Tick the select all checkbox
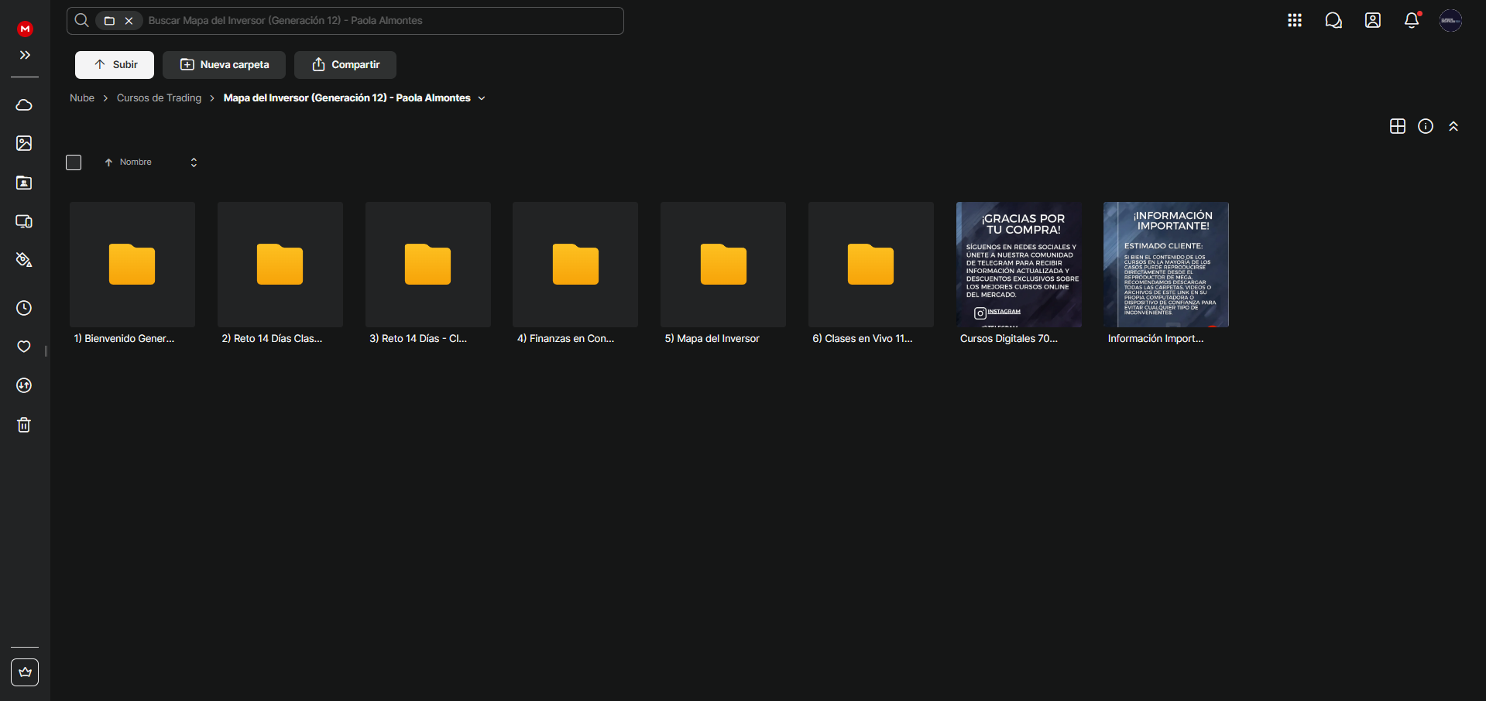1486x701 pixels. (74, 162)
